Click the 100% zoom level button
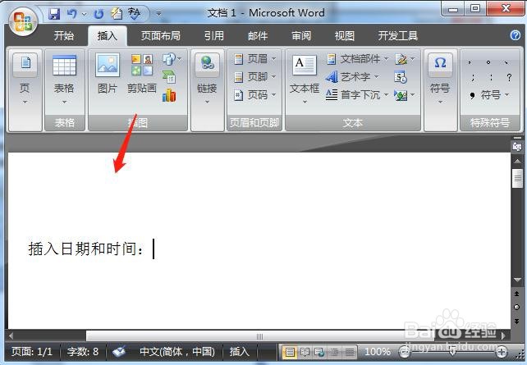527x365 pixels. click(x=378, y=352)
